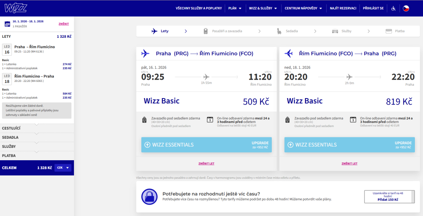Click the calendar icon beside travel dates
This screenshot has height=216, width=423.
tap(7, 24)
